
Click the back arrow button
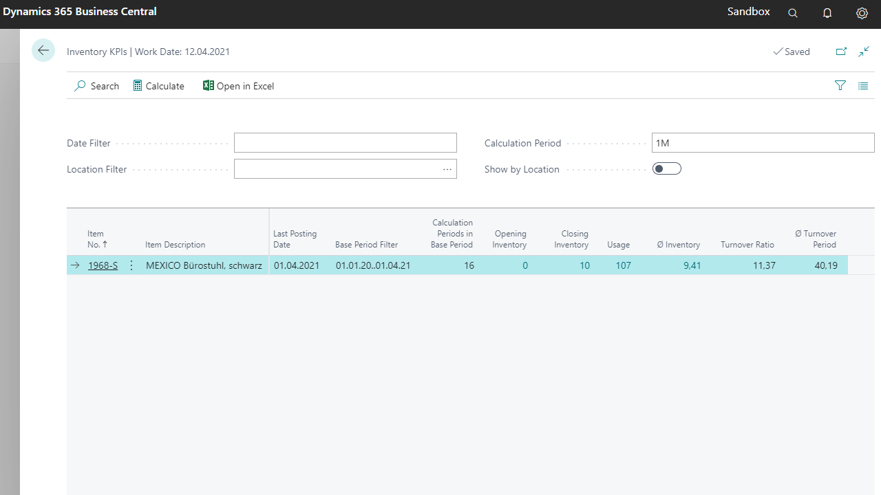pos(43,51)
